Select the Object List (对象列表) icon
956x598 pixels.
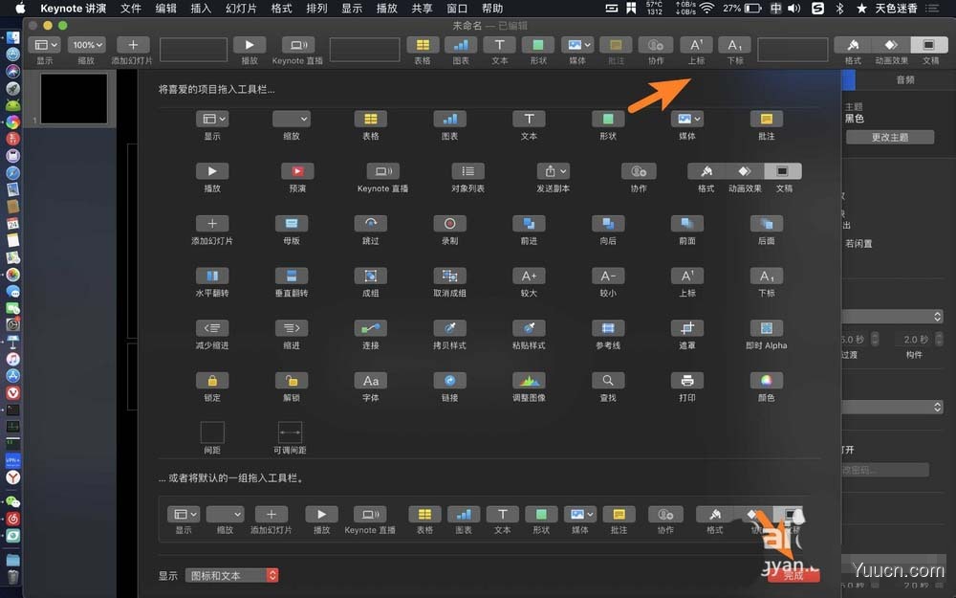[467, 171]
